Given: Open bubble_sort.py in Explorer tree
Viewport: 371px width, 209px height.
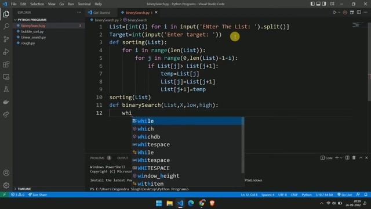Looking at the screenshot, I should (32, 31).
